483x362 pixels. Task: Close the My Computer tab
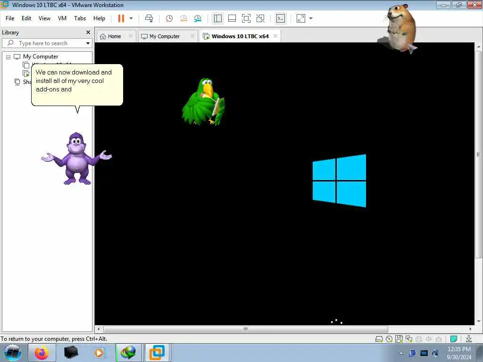pyautogui.click(x=192, y=36)
